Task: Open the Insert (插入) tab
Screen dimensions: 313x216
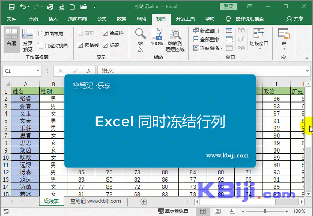Action: [x=53, y=19]
